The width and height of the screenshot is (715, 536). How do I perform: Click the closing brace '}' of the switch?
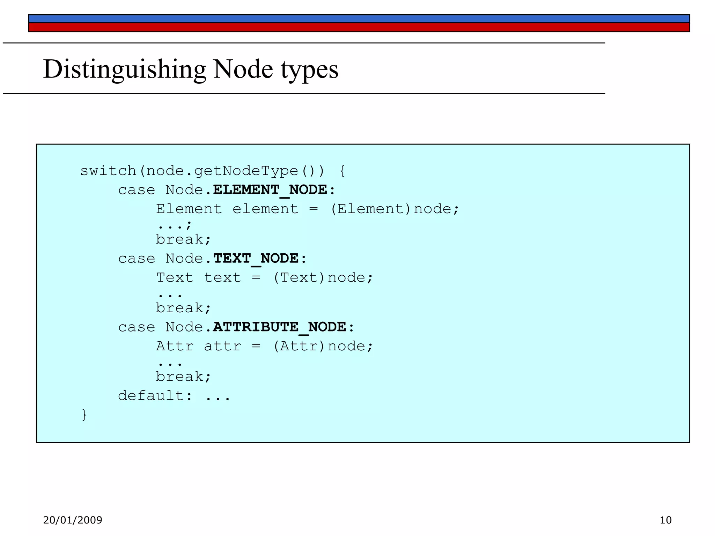[x=84, y=415]
